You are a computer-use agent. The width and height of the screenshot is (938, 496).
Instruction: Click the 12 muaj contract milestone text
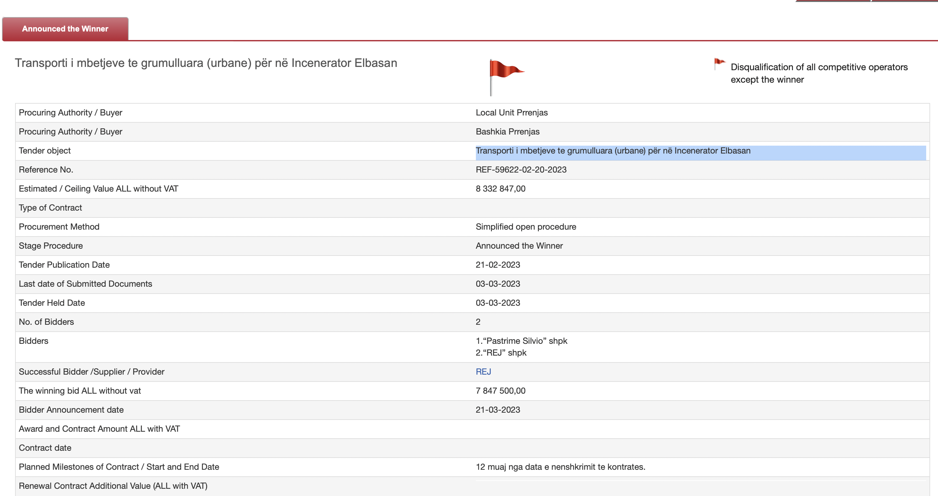click(560, 466)
